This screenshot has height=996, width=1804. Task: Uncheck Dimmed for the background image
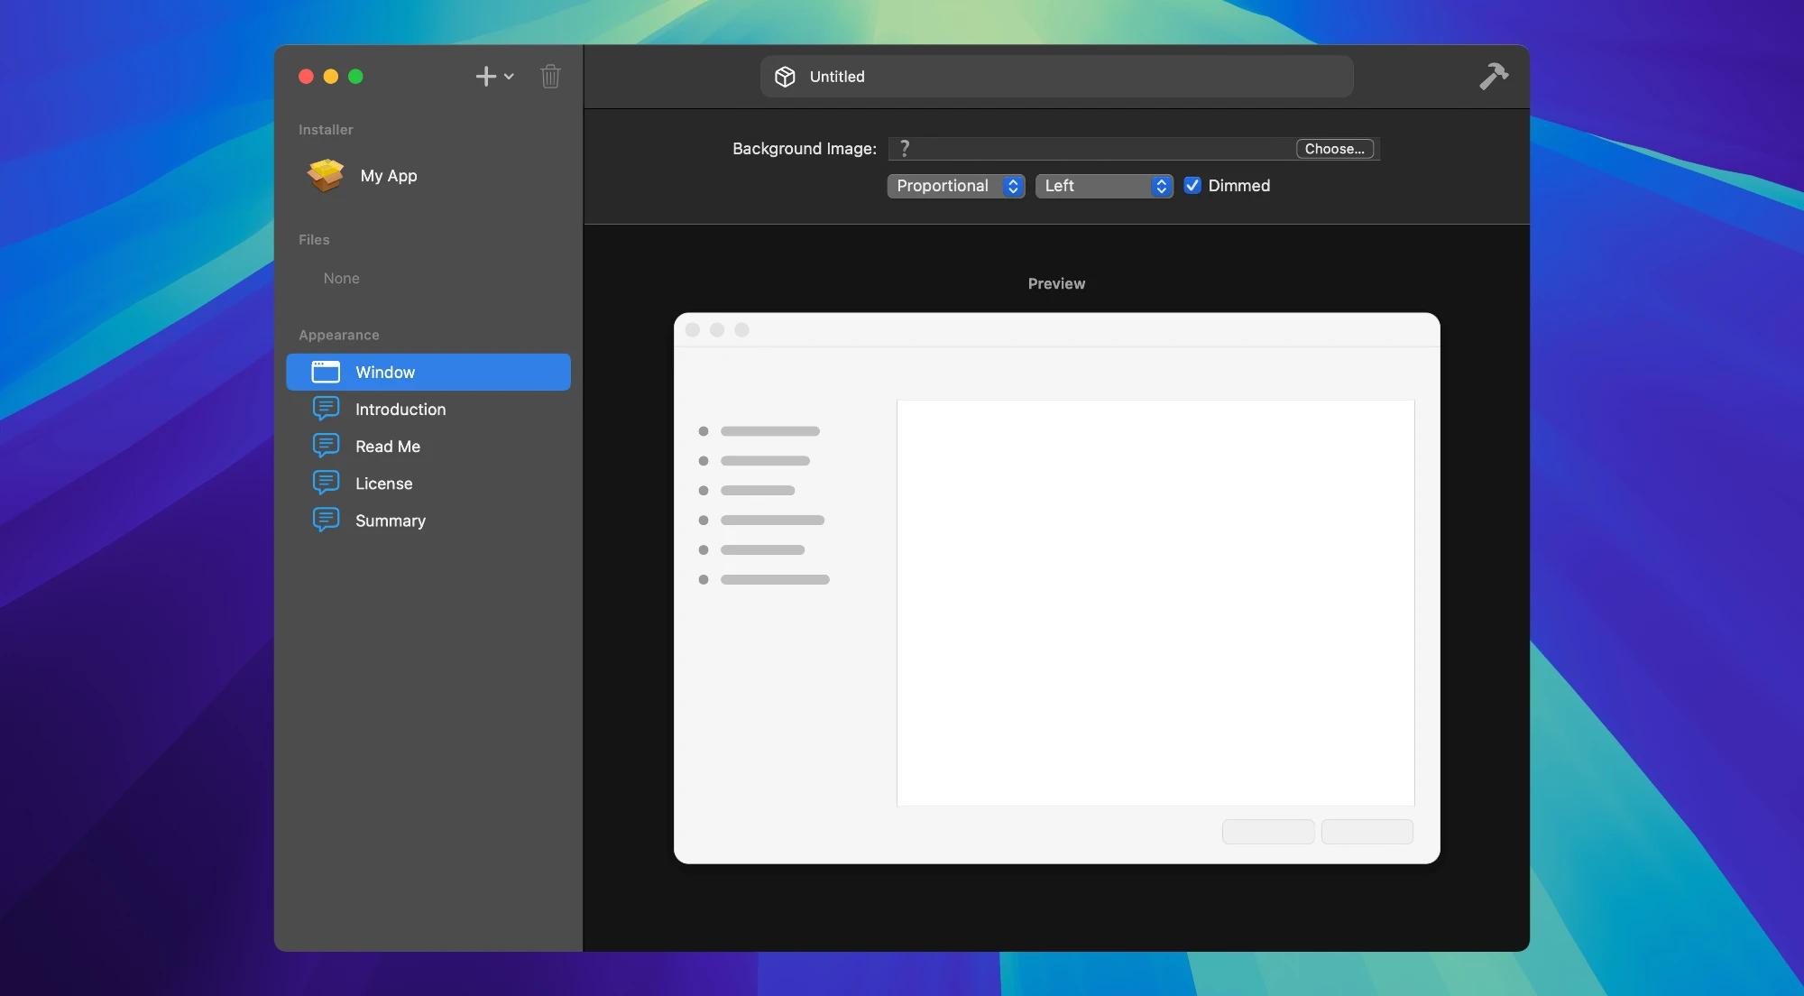coord(1192,186)
